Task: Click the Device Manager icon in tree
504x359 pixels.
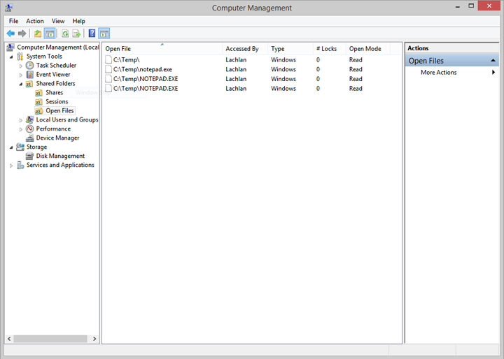Action: pos(29,138)
